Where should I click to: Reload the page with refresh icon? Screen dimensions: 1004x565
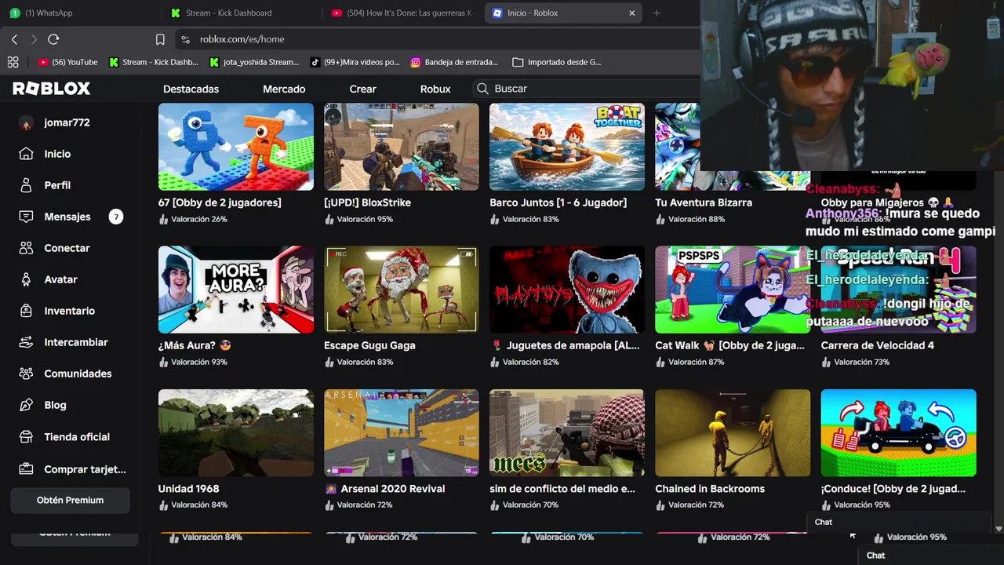coord(53,39)
